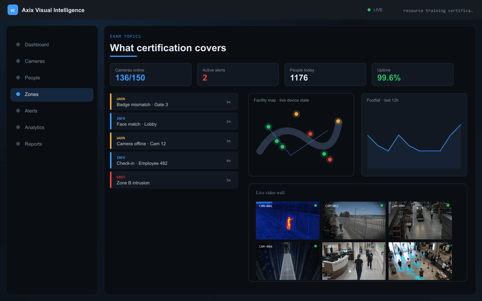Open the Face match Lobby alert

(174, 121)
